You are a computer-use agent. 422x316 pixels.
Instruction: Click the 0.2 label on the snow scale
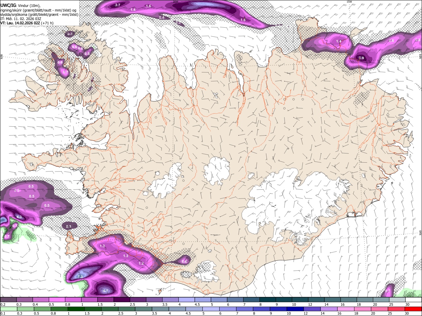(x=3, y=304)
